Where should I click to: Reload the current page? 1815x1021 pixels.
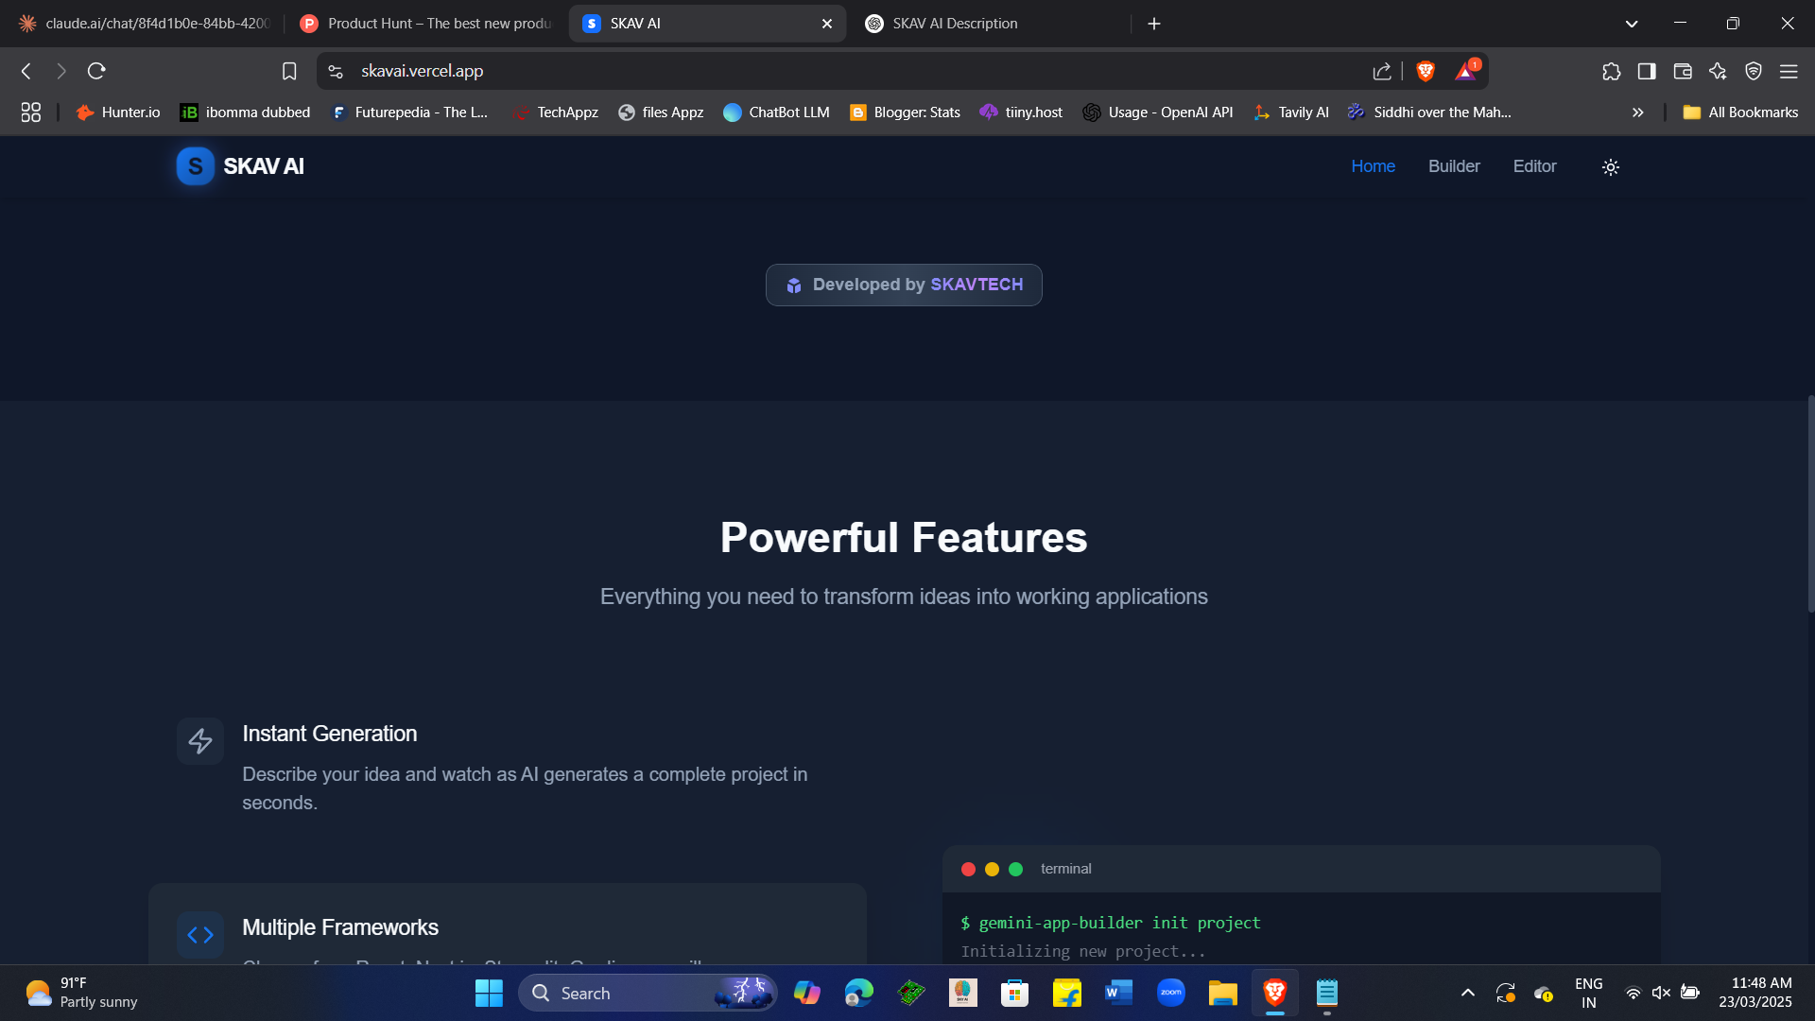(96, 71)
